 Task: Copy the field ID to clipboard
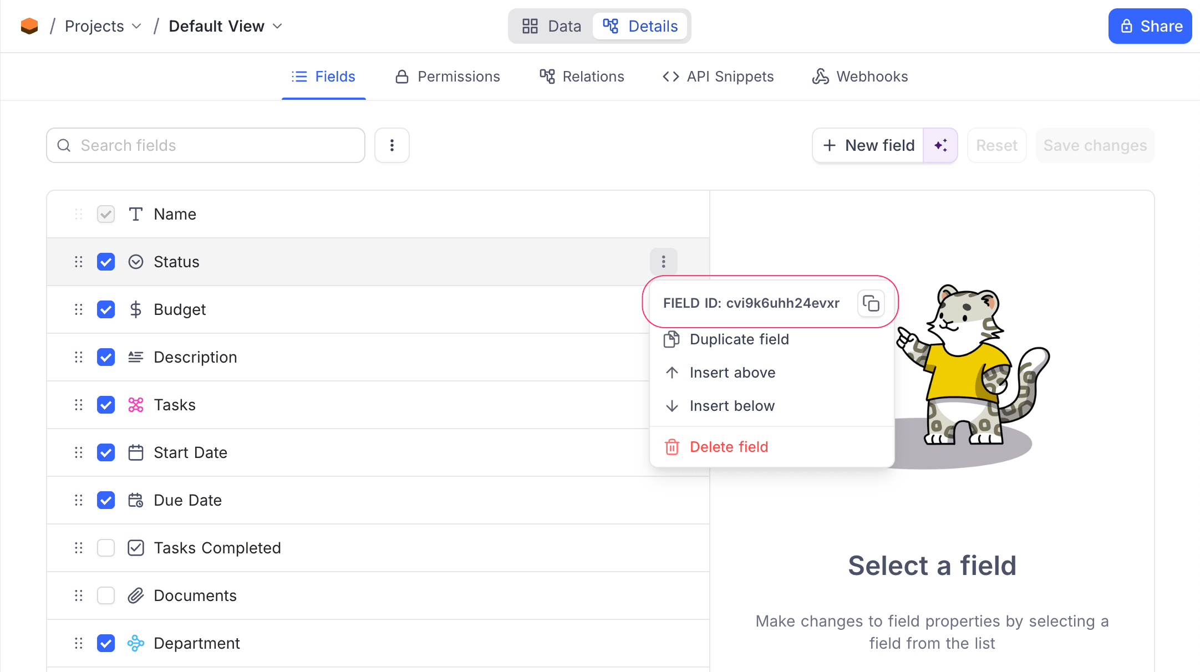[871, 303]
